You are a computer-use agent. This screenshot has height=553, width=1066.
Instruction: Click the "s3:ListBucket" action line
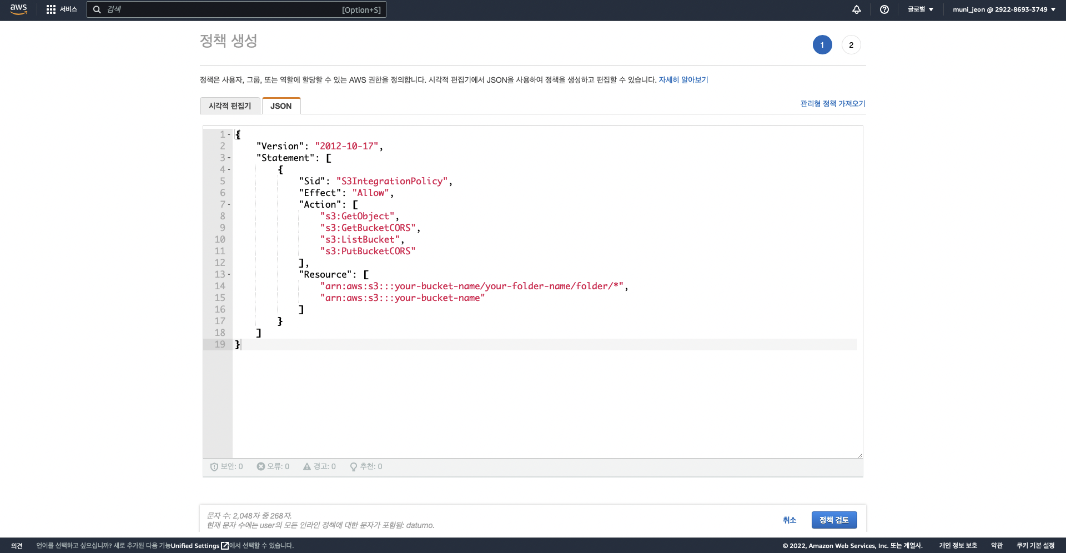click(360, 239)
